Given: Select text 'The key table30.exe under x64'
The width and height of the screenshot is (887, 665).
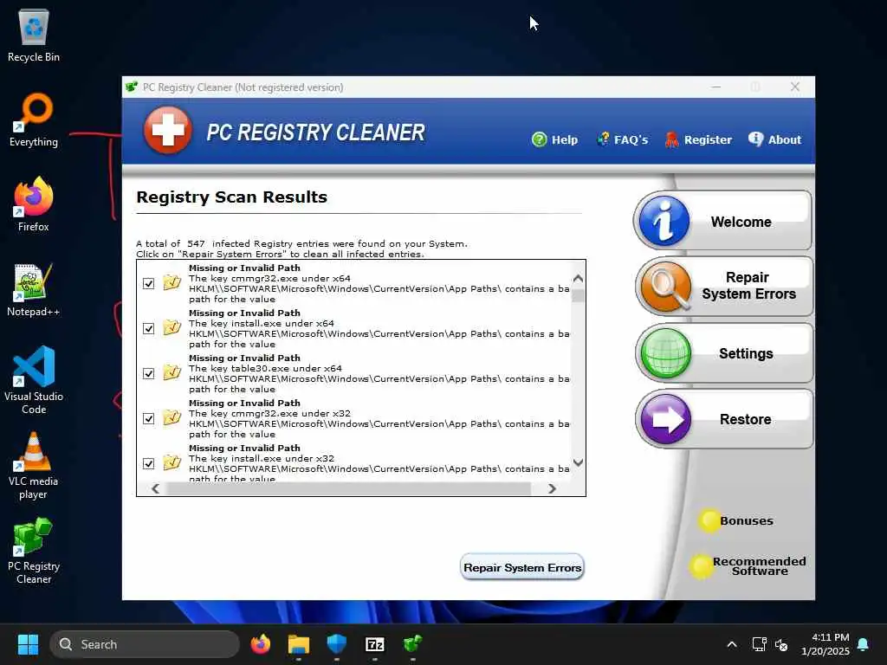Looking at the screenshot, I should tap(265, 368).
